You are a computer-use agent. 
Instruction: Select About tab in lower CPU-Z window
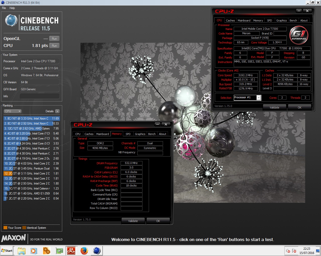coord(163,134)
